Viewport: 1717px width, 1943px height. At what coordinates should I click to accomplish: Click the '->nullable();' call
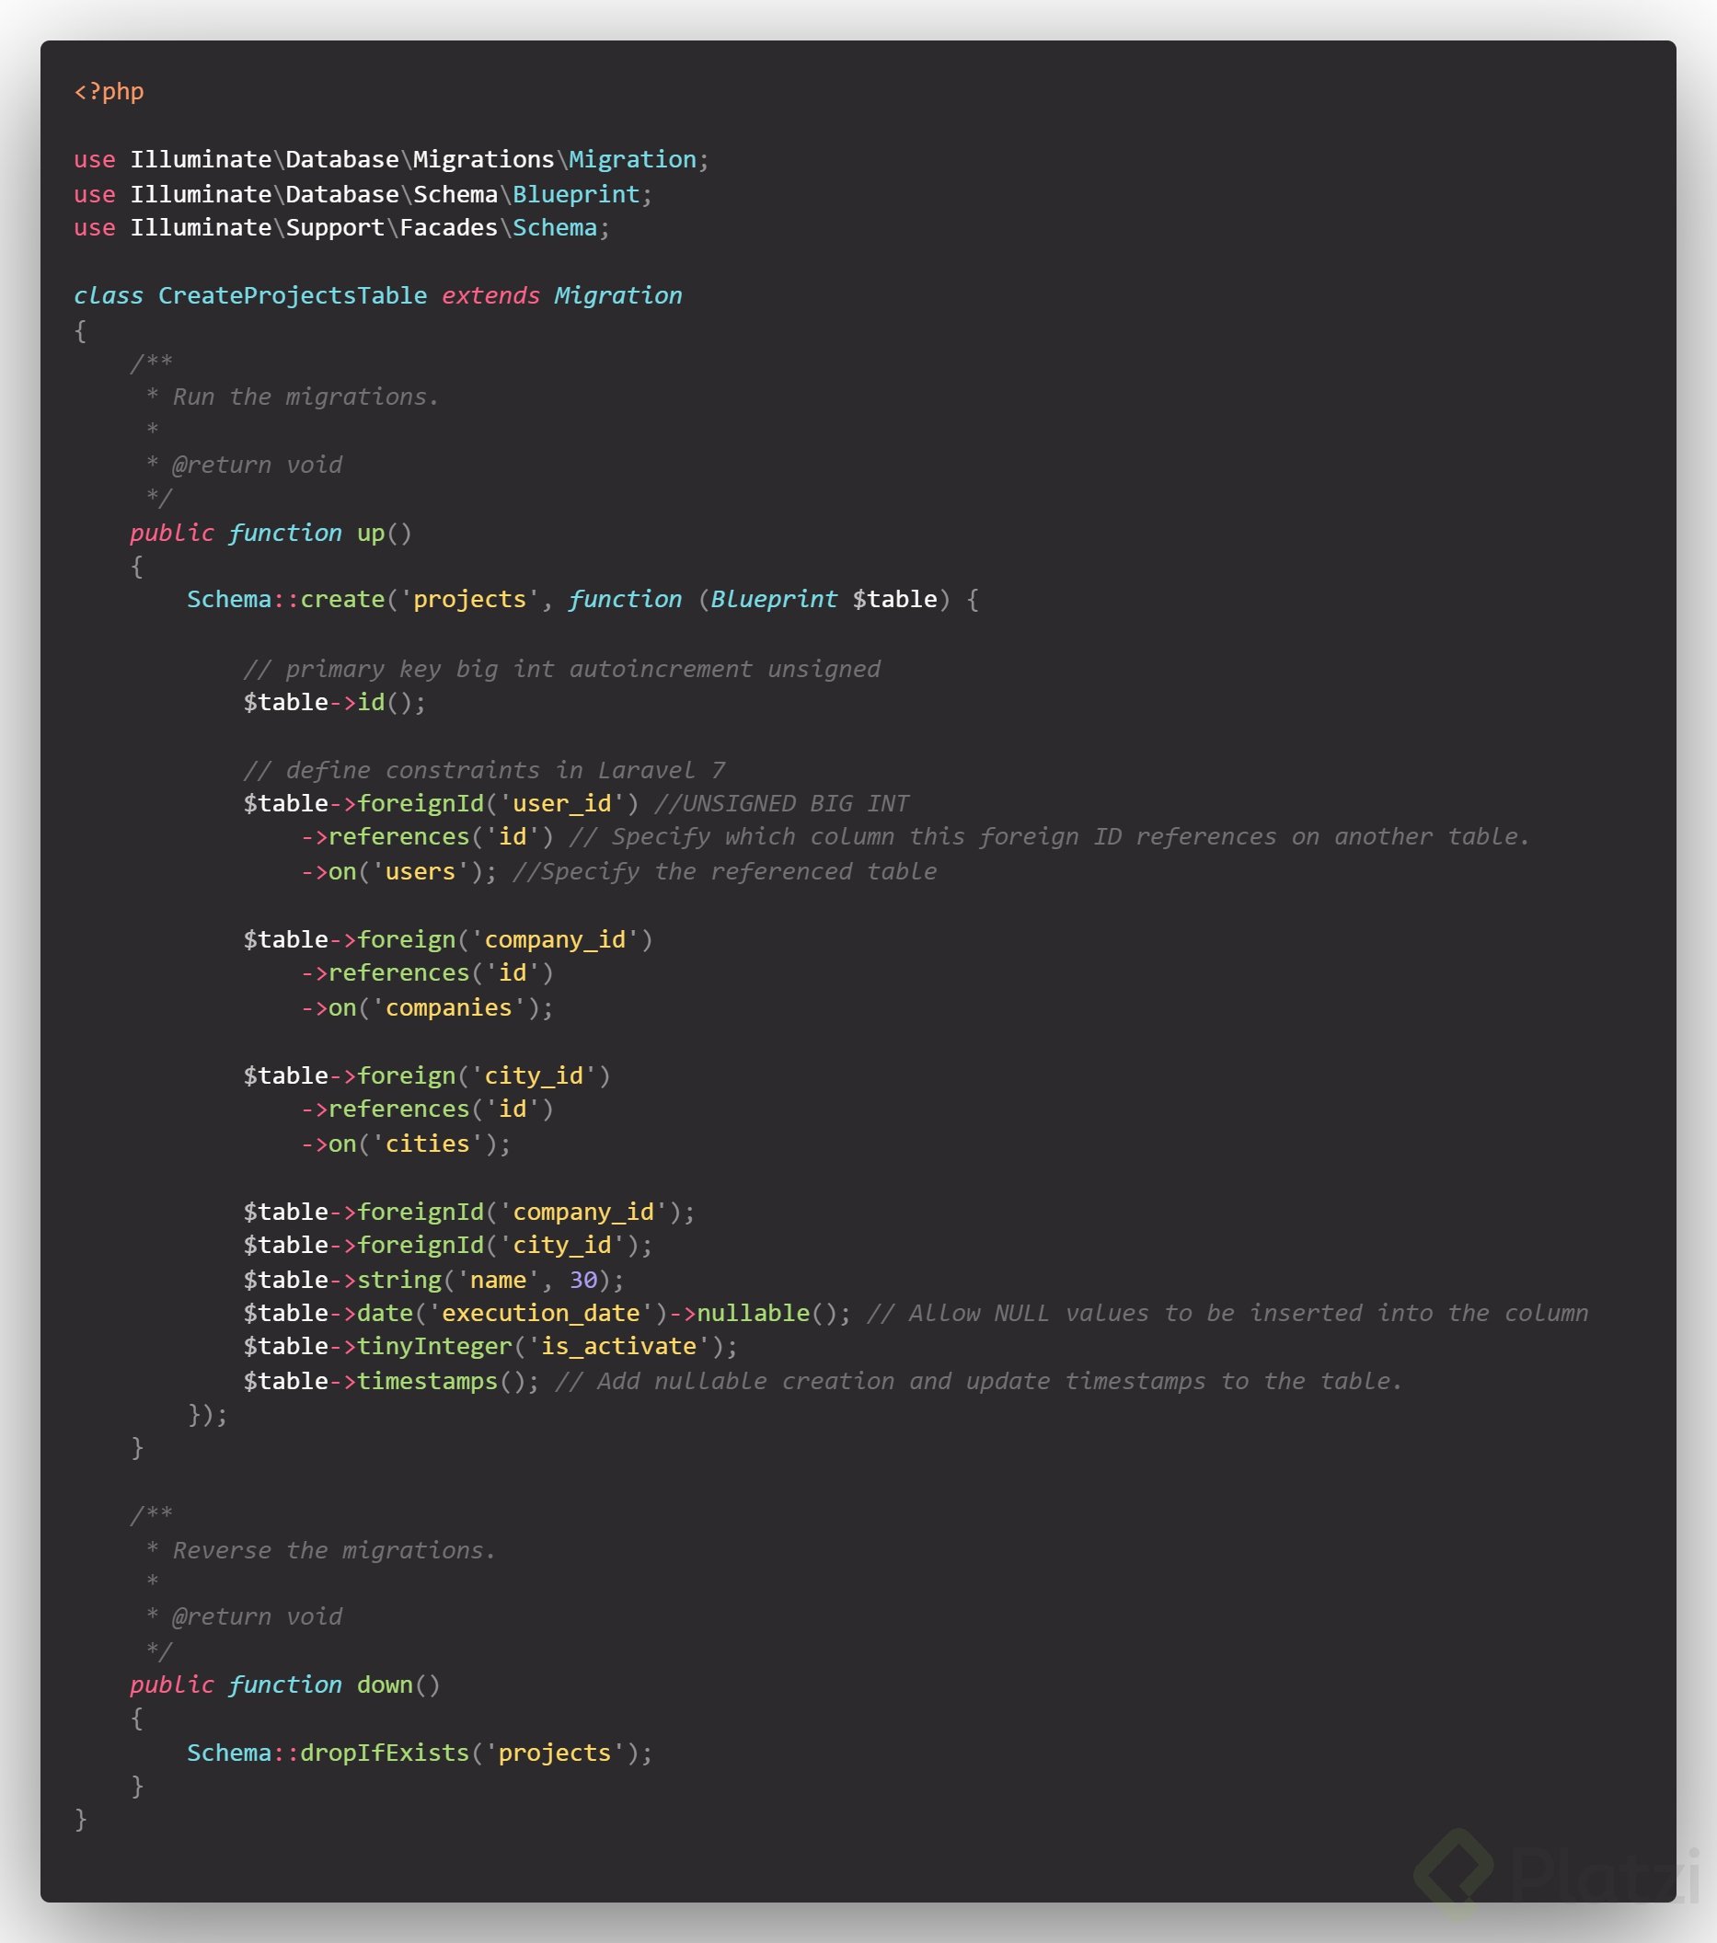[761, 1314]
